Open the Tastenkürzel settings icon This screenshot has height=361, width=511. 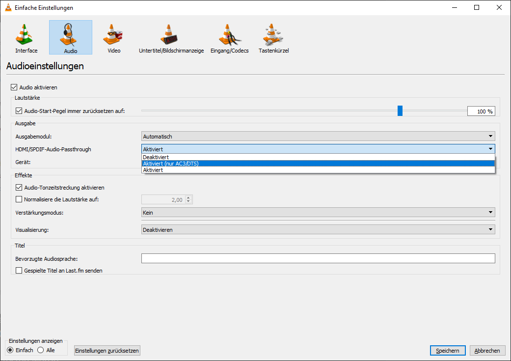(273, 37)
